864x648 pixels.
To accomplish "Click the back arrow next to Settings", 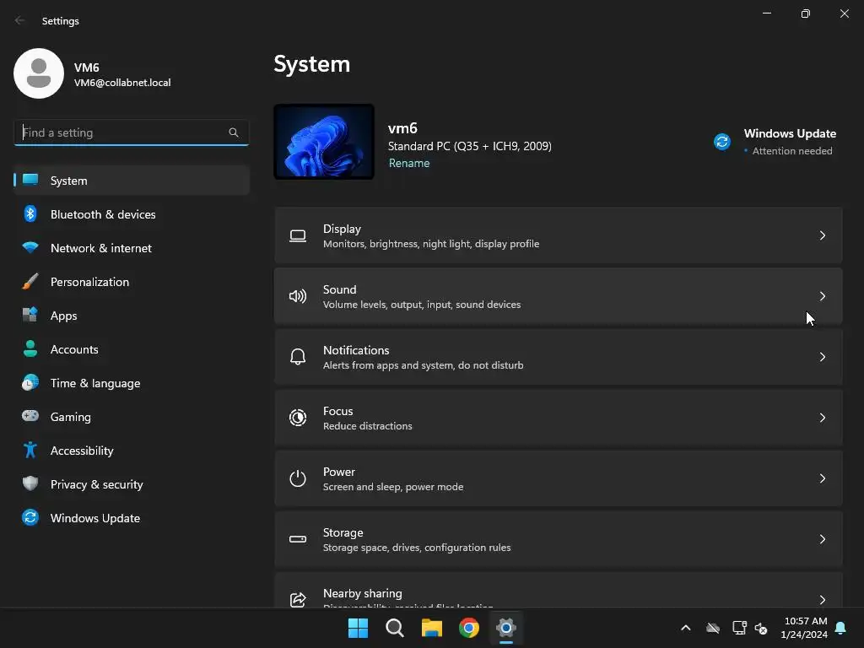I will pos(20,20).
